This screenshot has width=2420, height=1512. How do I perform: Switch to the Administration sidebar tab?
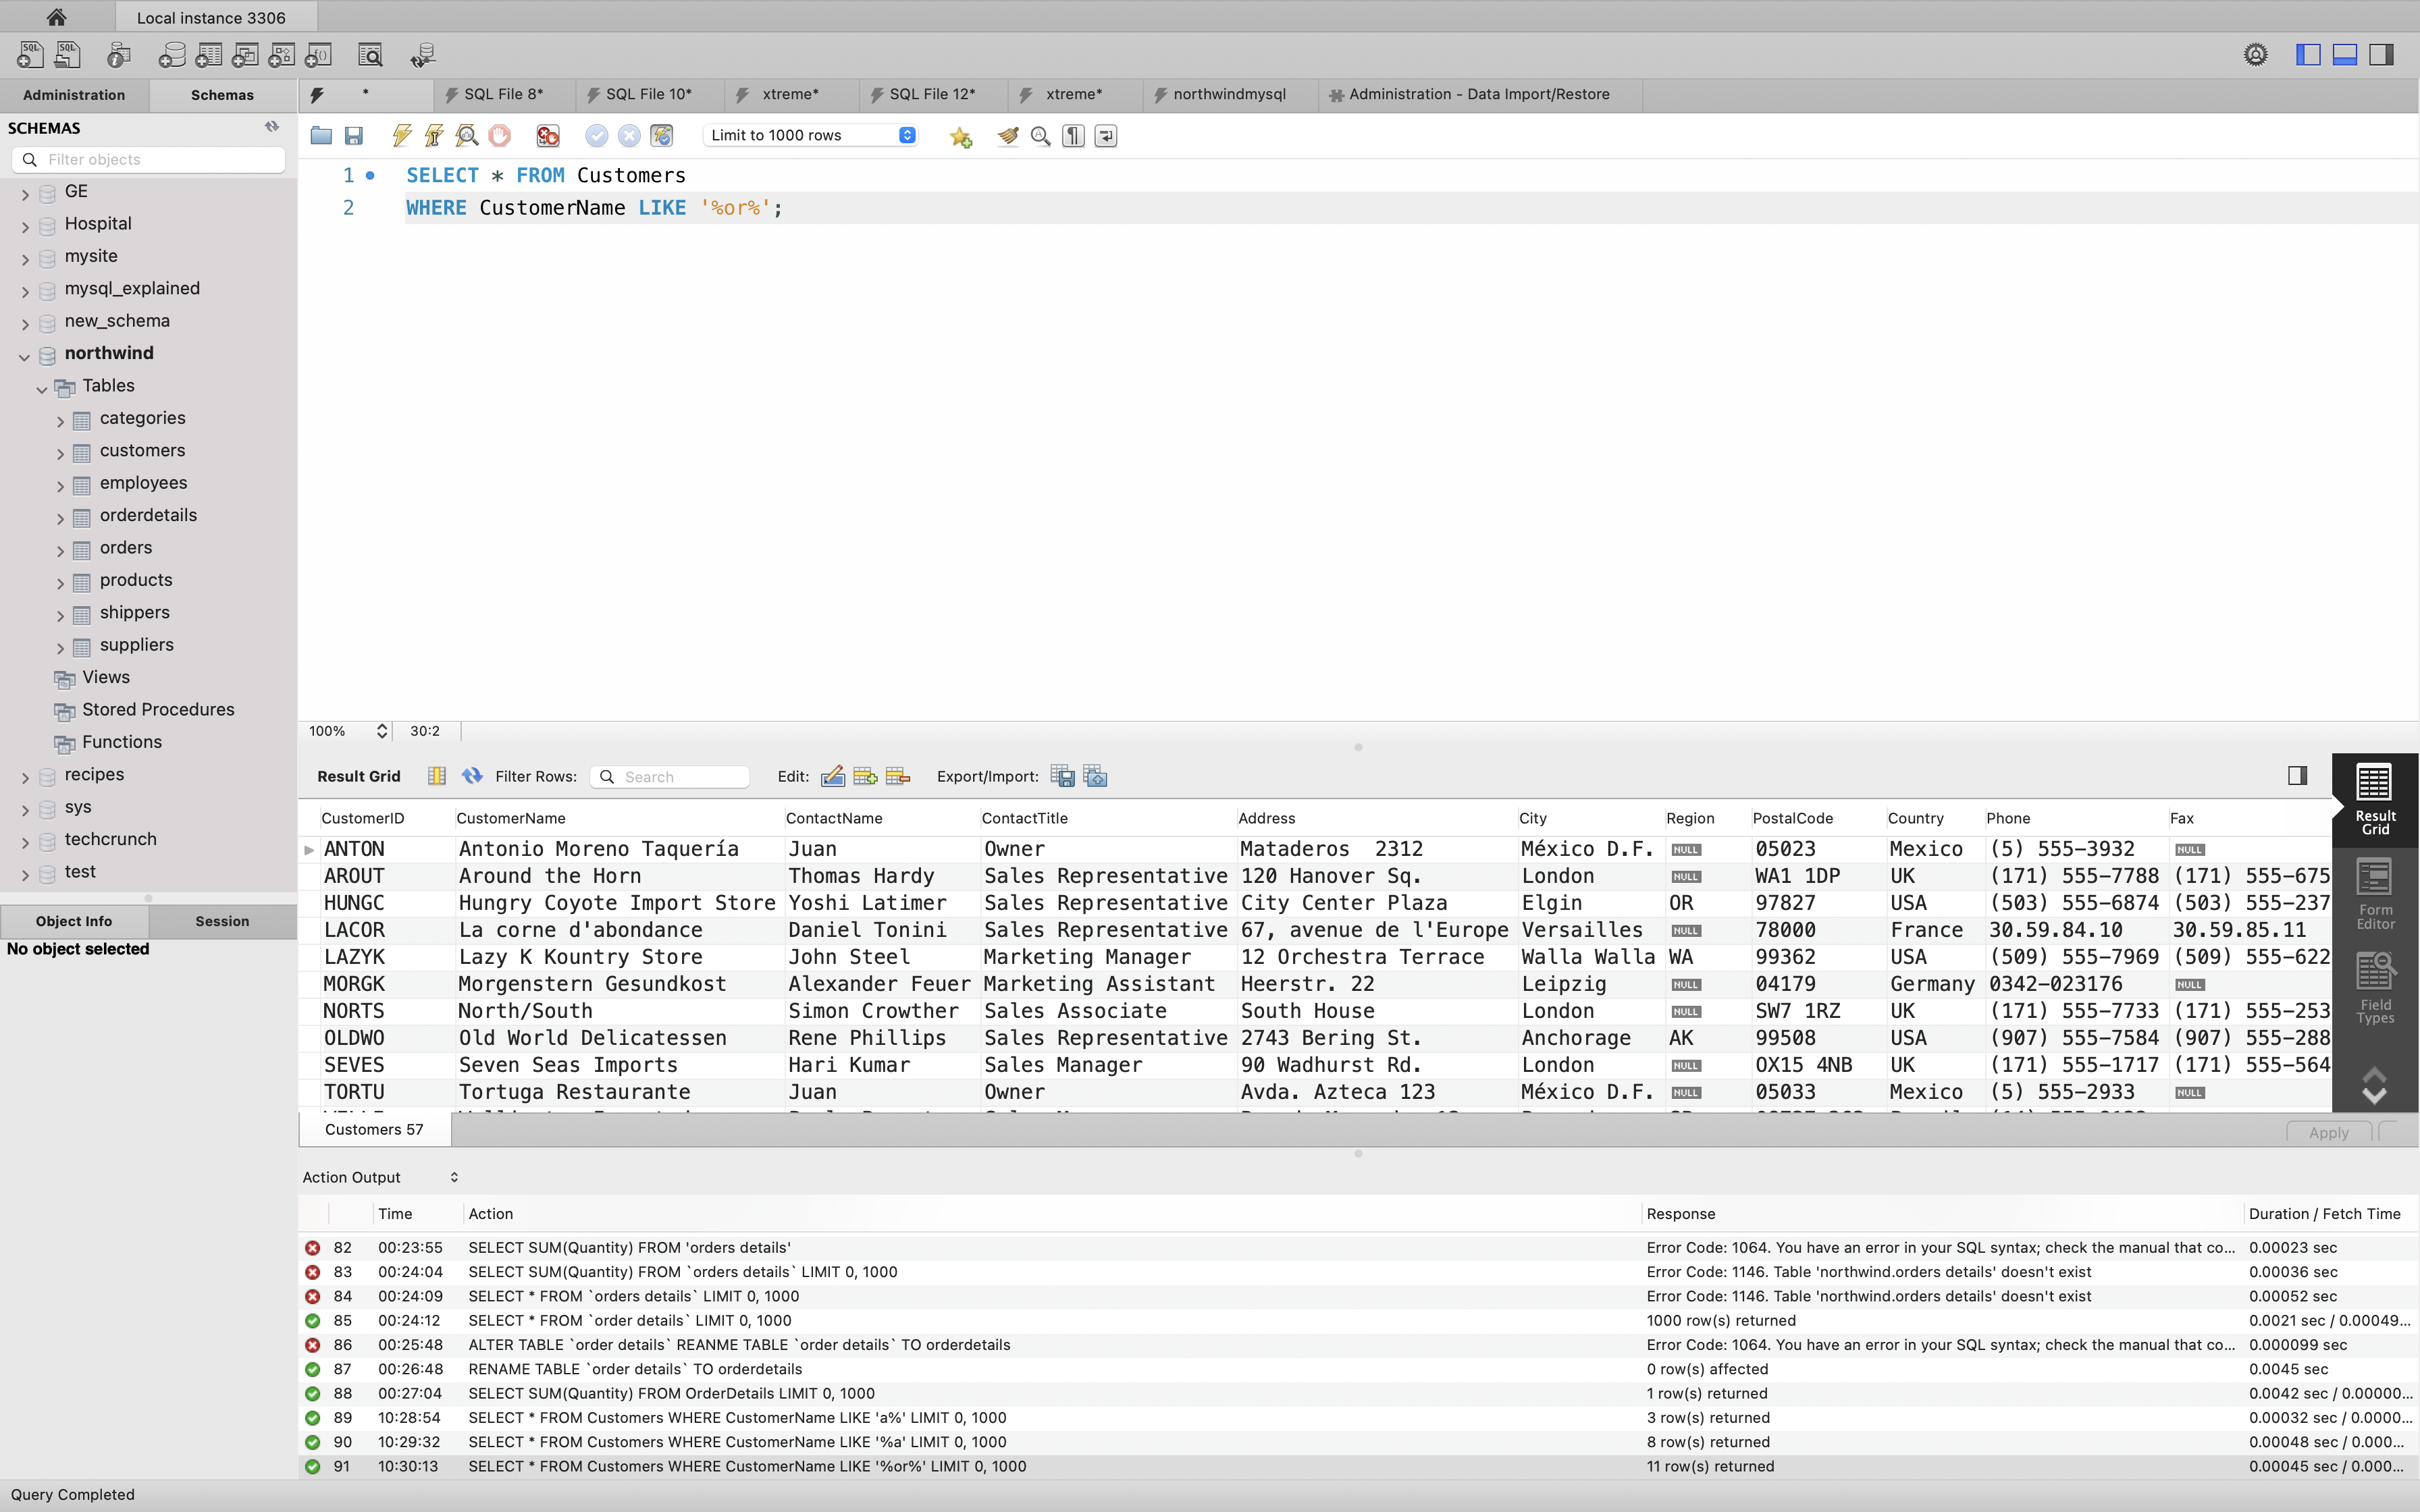[x=74, y=95]
